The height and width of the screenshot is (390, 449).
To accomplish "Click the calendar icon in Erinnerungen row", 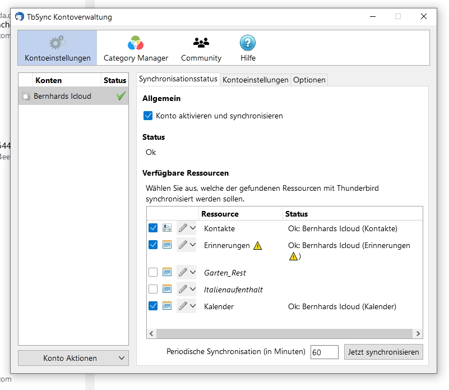I will [167, 245].
